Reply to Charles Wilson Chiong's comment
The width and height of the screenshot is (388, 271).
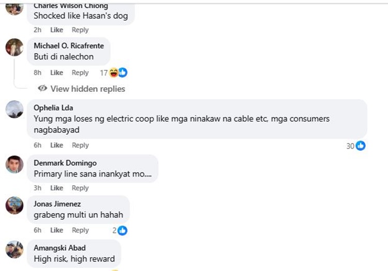click(80, 30)
